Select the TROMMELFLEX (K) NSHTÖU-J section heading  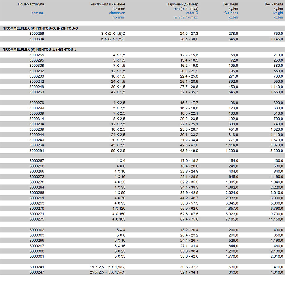[40, 50]
